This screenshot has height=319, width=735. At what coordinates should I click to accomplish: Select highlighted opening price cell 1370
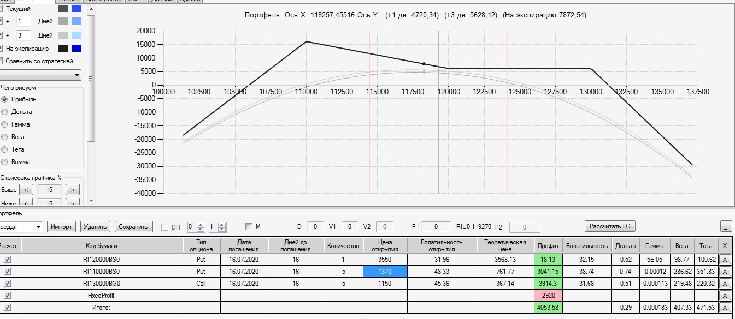click(385, 272)
